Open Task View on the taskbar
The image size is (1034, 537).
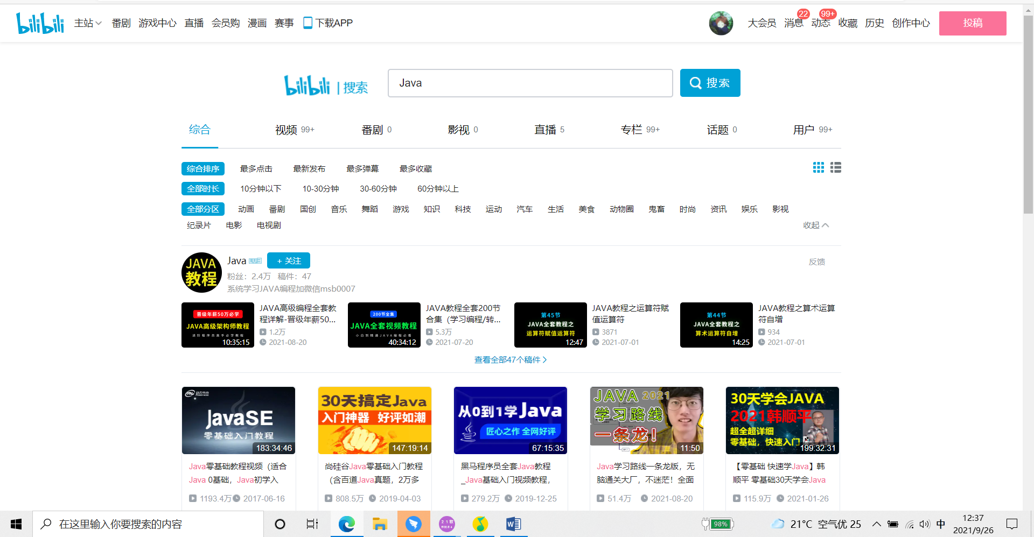pyautogui.click(x=312, y=524)
